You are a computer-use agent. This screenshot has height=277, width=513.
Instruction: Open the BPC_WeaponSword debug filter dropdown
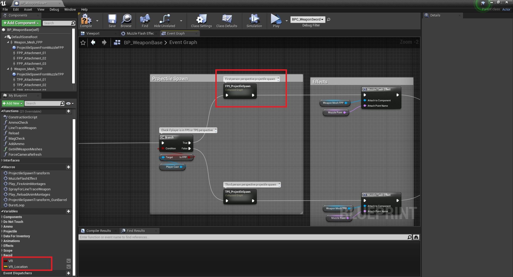click(x=308, y=19)
